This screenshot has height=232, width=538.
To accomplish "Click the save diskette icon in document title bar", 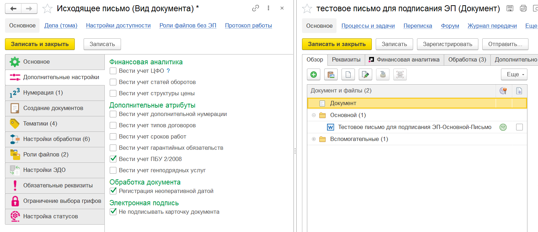I will [x=510, y=8].
